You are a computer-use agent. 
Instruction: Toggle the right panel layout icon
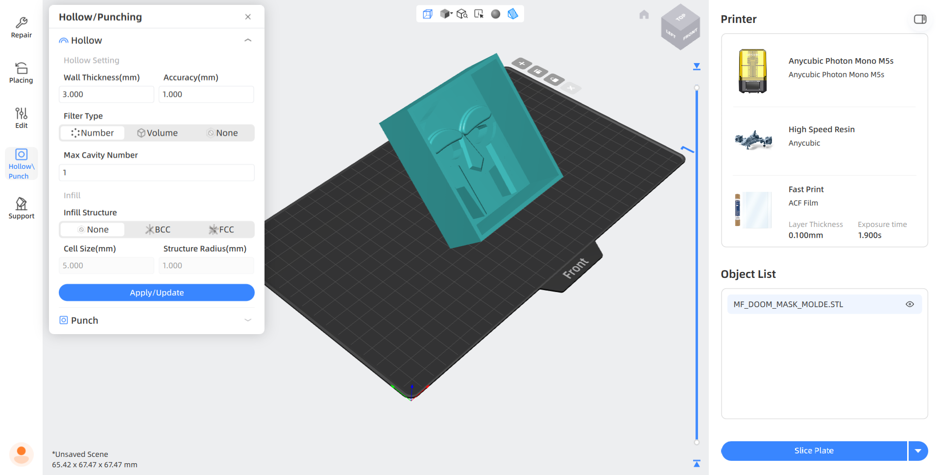pyautogui.click(x=920, y=19)
